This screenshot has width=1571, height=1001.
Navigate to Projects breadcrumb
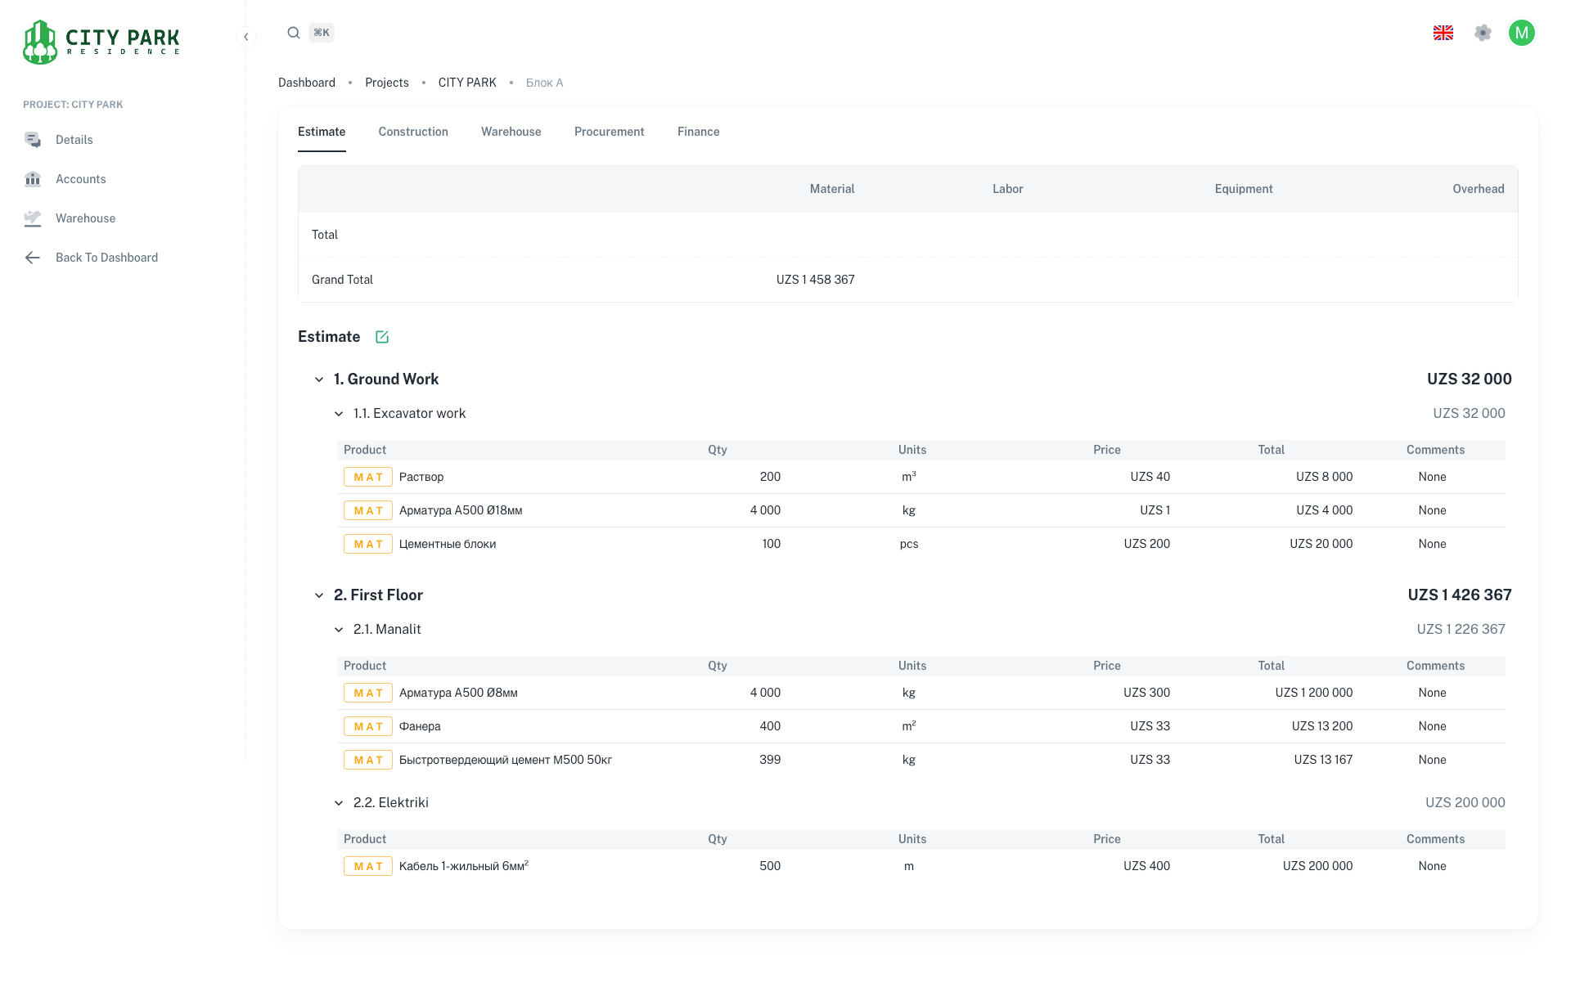click(386, 83)
